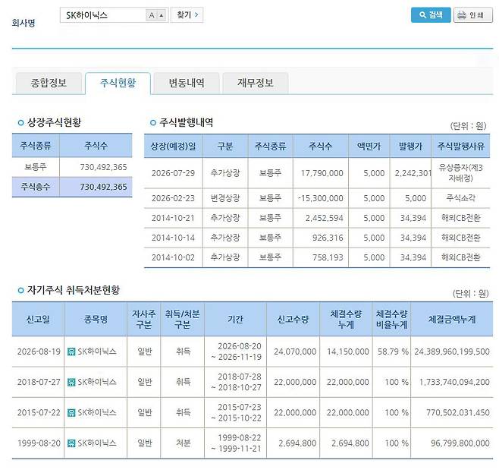
Task: Switch to the 변동내역 tab
Action: pyautogui.click(x=187, y=83)
